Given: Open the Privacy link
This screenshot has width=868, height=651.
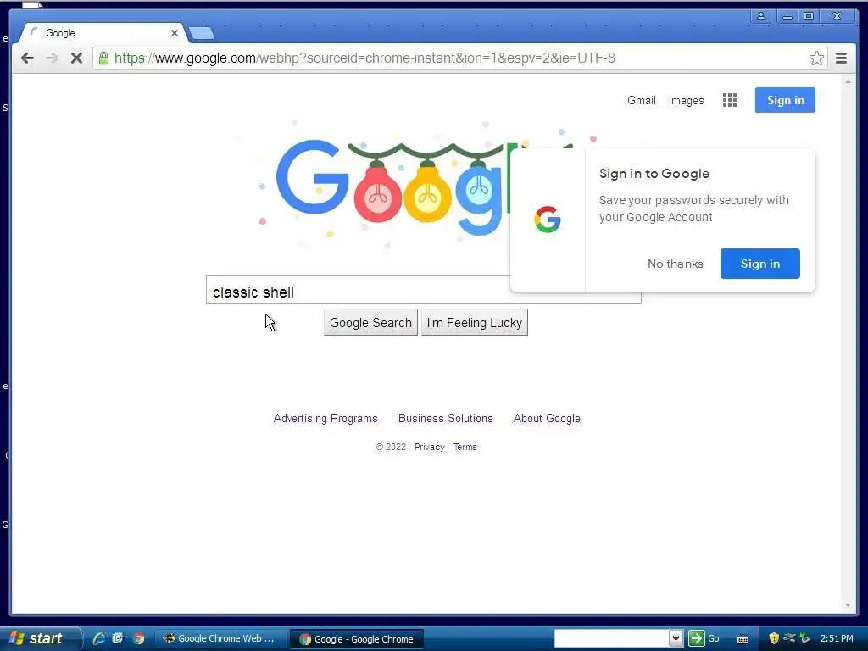Looking at the screenshot, I should (430, 447).
